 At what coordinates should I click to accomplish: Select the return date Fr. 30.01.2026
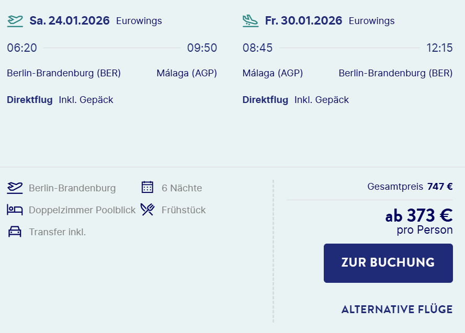click(304, 21)
